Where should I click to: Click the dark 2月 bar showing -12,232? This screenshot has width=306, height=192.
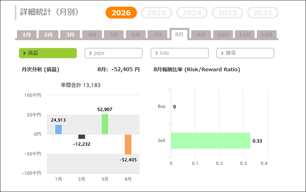point(82,137)
